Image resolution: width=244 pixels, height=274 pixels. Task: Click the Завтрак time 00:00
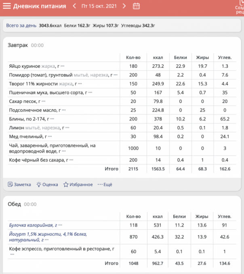[x=37, y=45]
